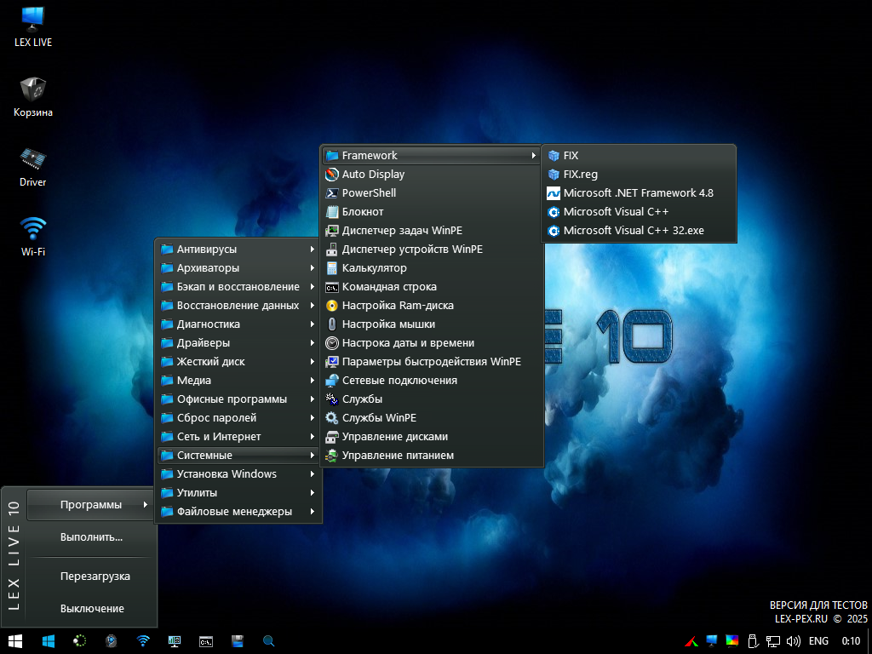The width and height of the screenshot is (872, 654).
Task: Select Перезагрузка in the Start menu
Action: tap(90, 577)
